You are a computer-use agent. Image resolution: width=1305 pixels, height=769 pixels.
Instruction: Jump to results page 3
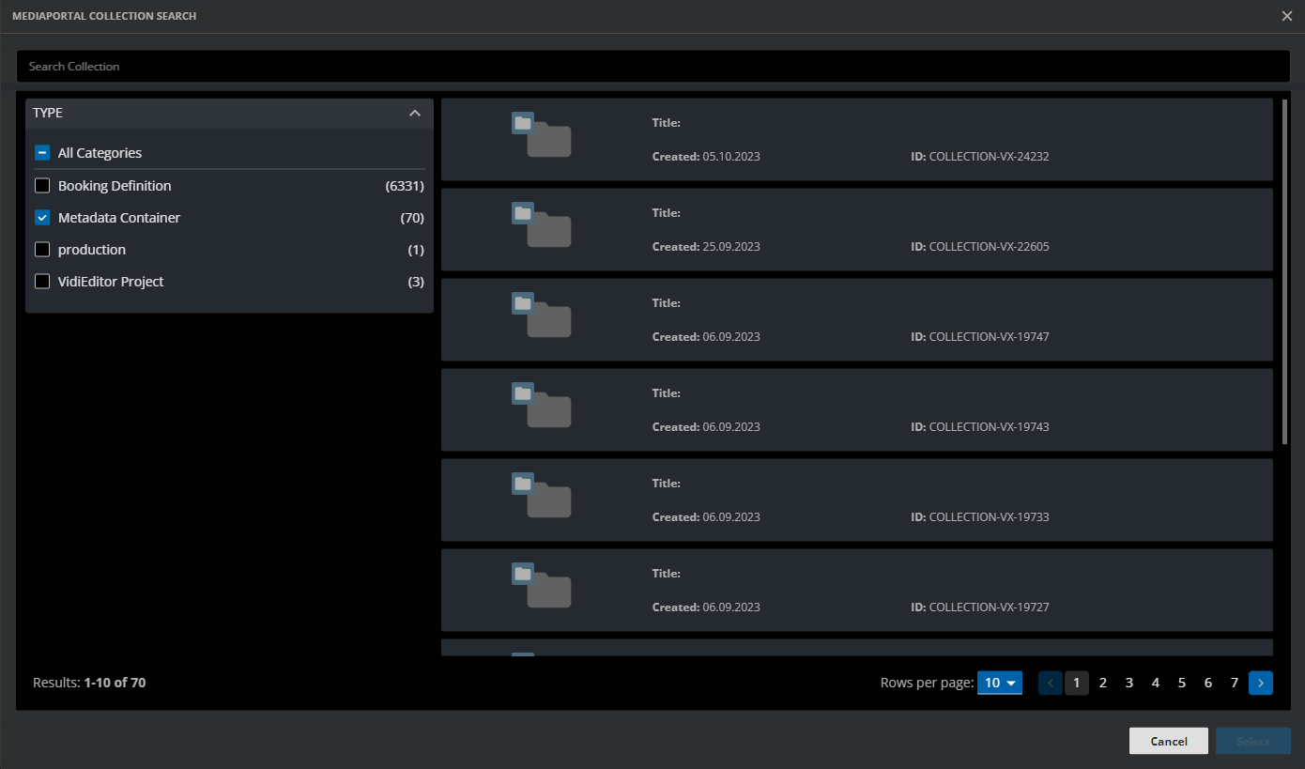coord(1128,683)
